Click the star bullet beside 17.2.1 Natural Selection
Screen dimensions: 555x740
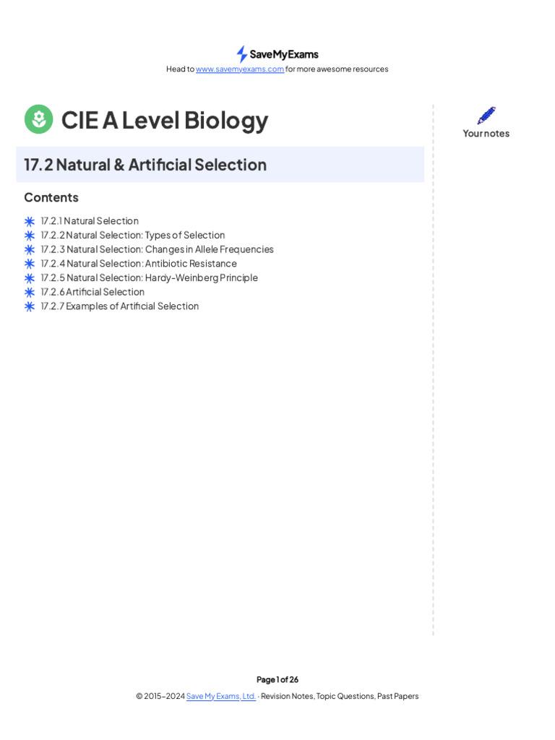pyautogui.click(x=30, y=221)
